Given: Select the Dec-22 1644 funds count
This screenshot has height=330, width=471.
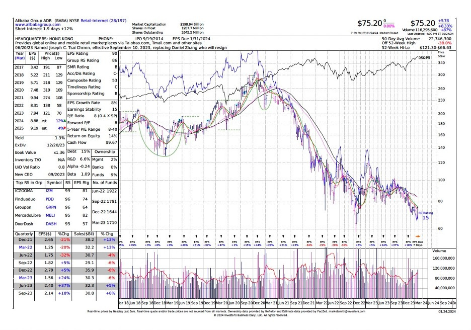Looking at the screenshot, I should click(105, 212).
